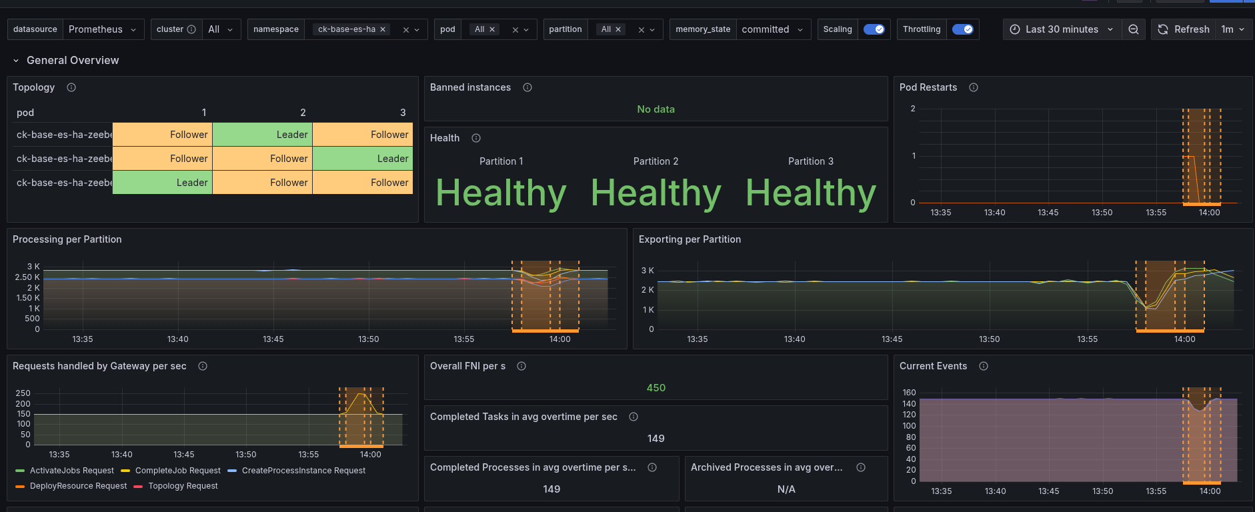Click the Leader cell under partition 3
This screenshot has height=512, width=1255.
pos(363,159)
